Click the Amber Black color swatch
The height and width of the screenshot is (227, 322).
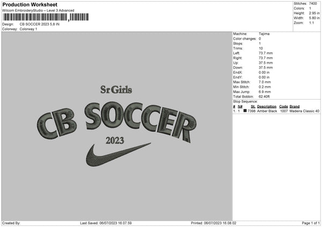(x=245, y=111)
